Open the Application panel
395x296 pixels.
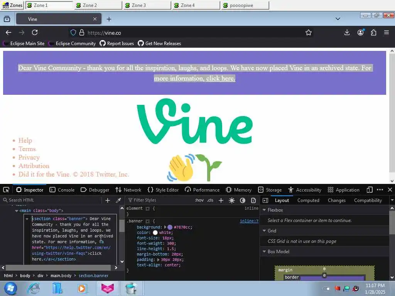tap(344, 190)
